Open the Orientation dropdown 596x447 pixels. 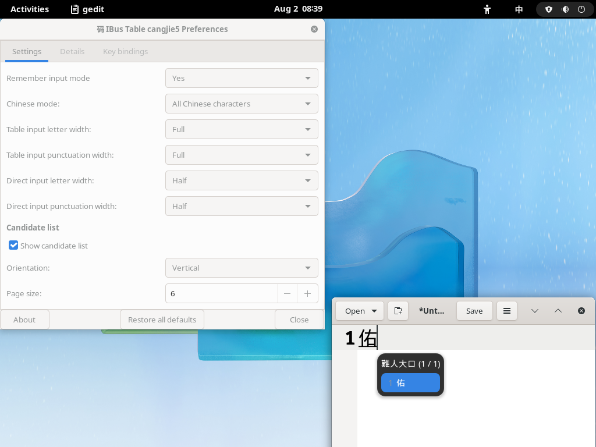point(242,268)
